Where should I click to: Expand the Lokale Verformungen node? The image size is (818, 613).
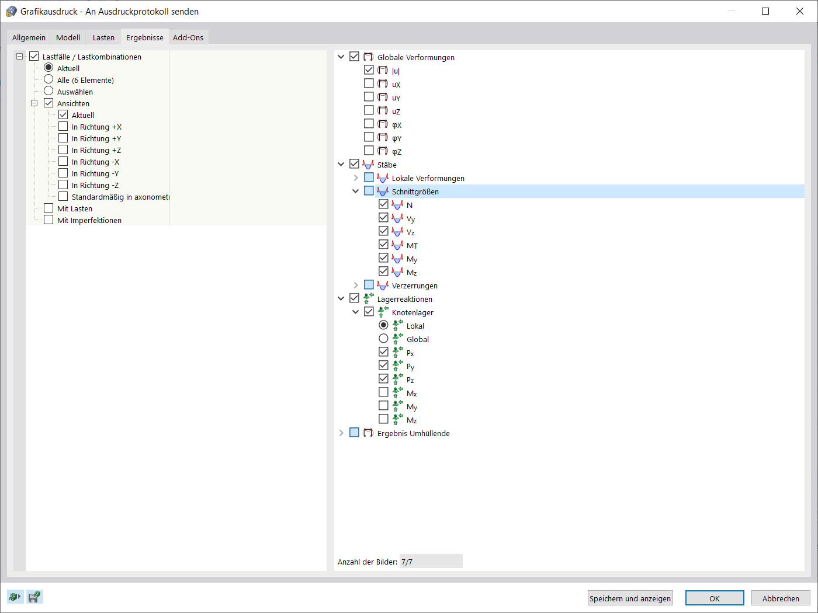click(x=356, y=177)
